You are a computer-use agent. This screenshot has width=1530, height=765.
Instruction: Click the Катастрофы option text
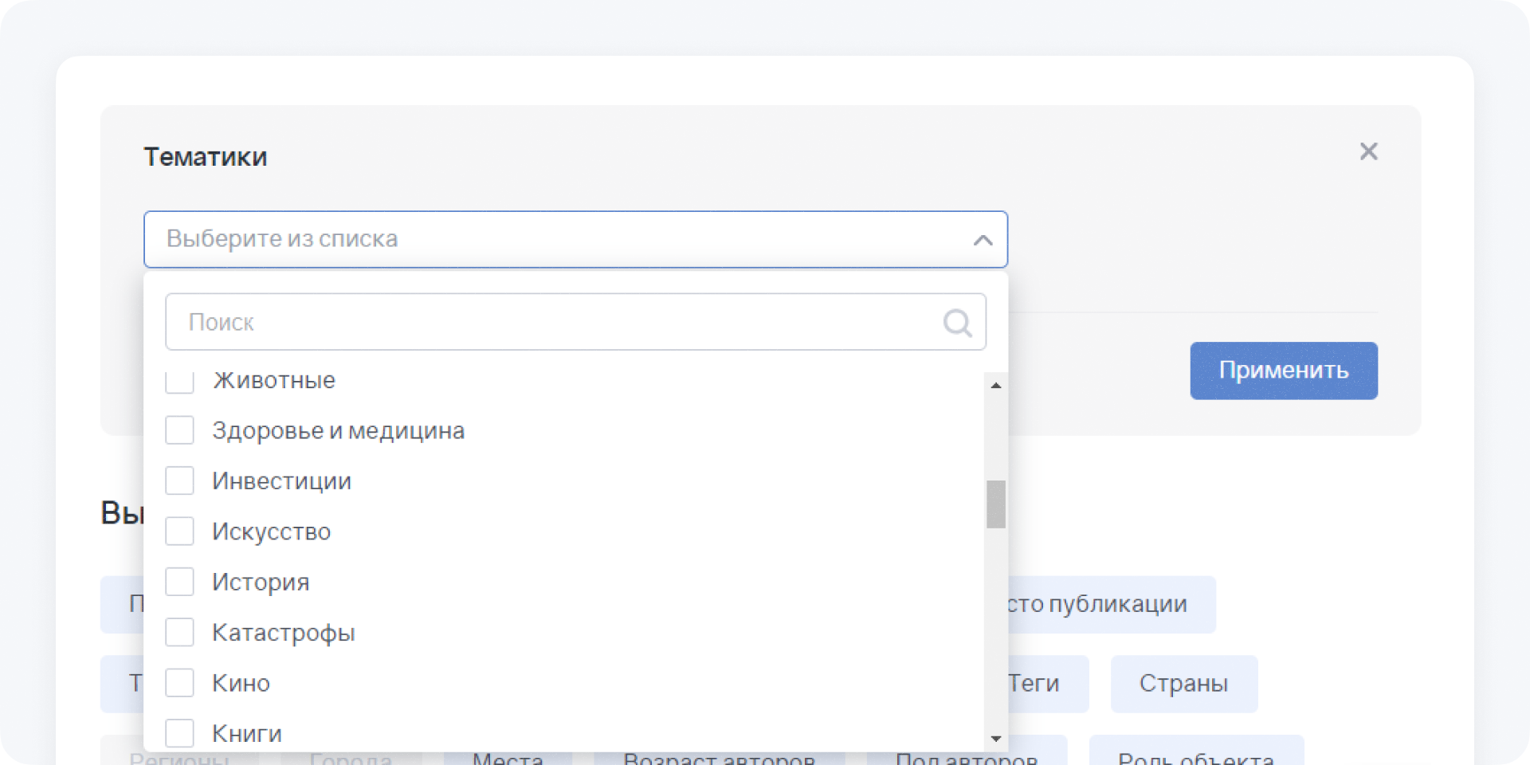click(284, 633)
